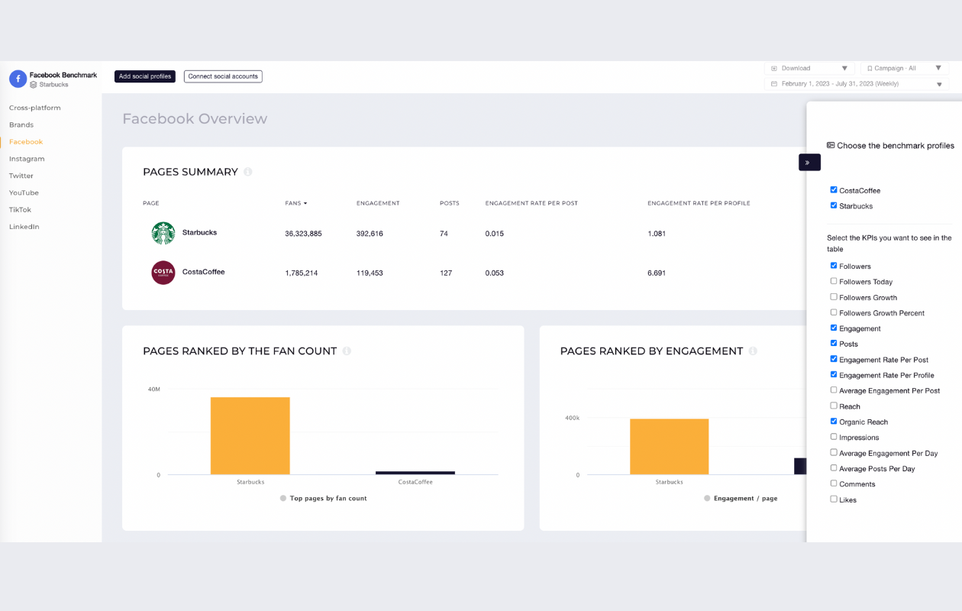Click the Facebook logo icon in header
Screen dimensions: 962x611
(x=18, y=79)
